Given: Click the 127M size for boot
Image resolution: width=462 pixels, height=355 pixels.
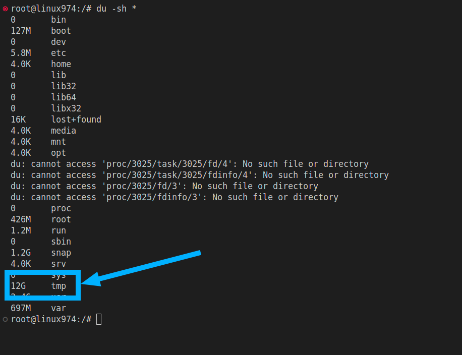Looking at the screenshot, I should click(x=21, y=31).
